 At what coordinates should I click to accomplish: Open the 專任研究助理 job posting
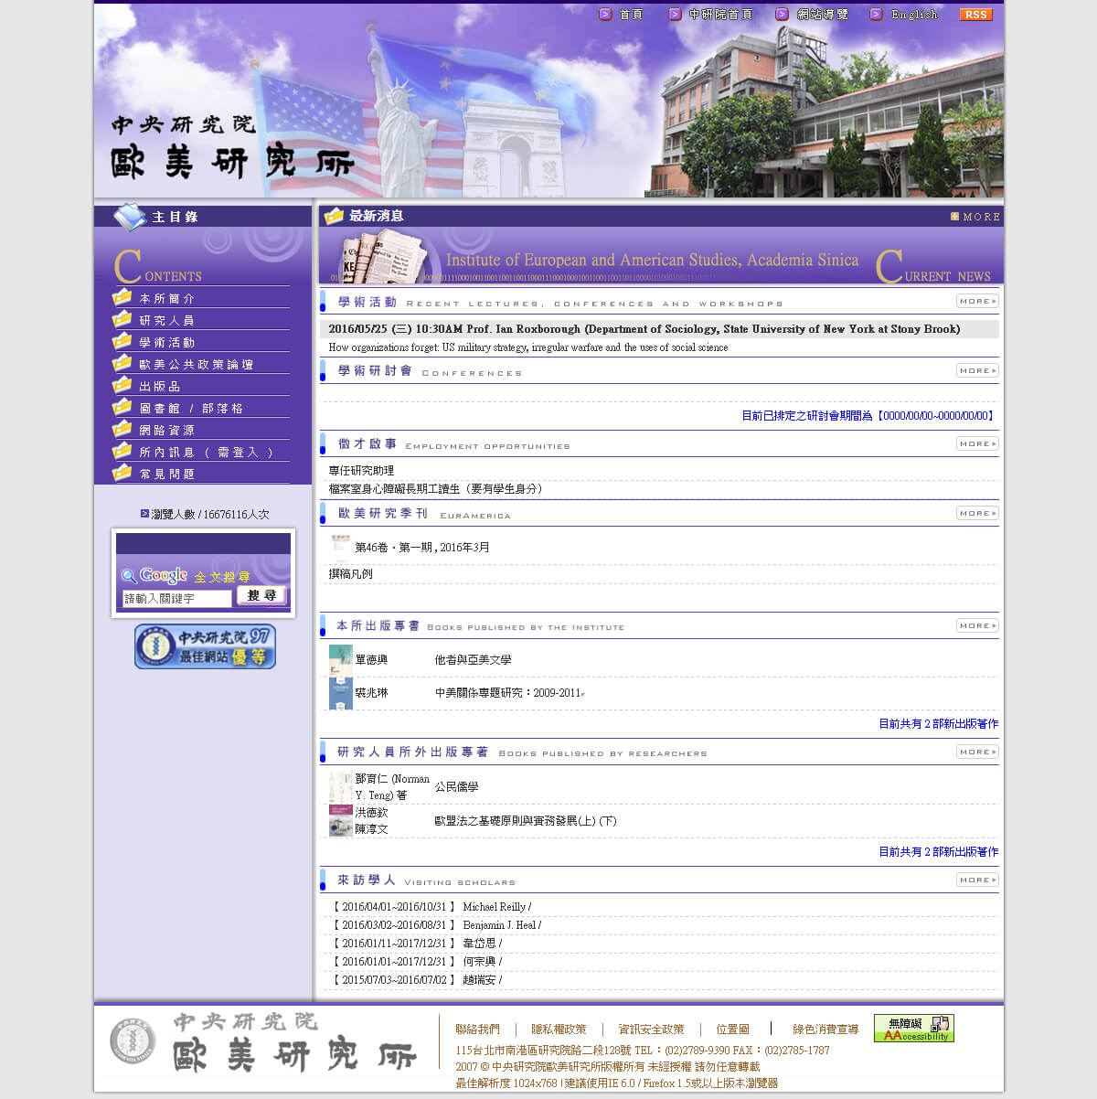pyautogui.click(x=361, y=471)
